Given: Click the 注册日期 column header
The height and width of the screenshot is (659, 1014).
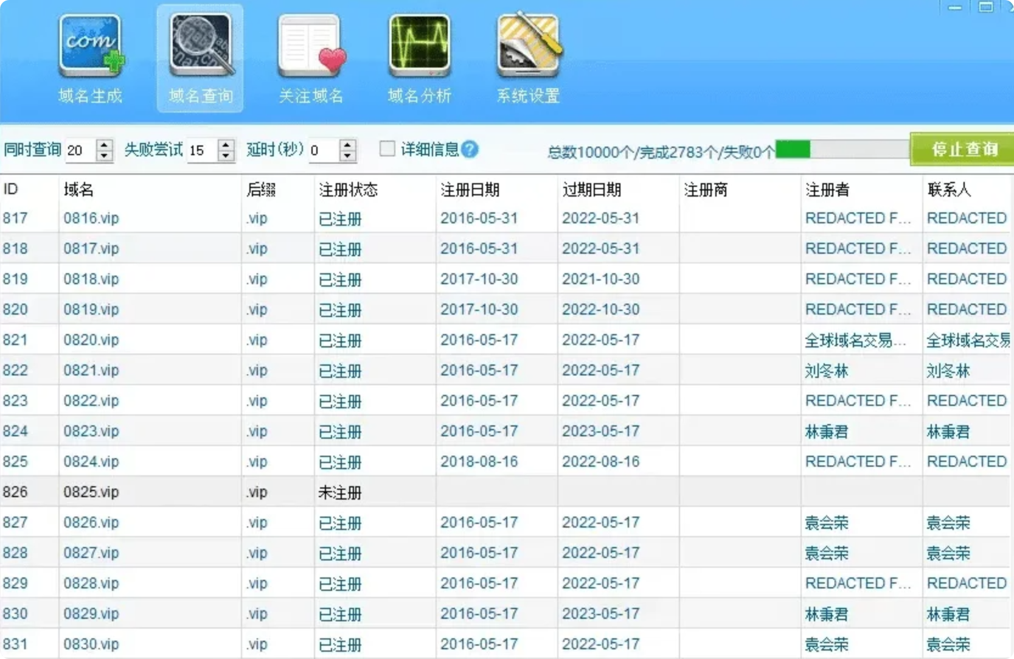Looking at the screenshot, I should click(x=470, y=190).
